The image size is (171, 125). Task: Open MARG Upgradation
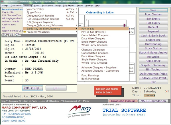tap(153, 101)
